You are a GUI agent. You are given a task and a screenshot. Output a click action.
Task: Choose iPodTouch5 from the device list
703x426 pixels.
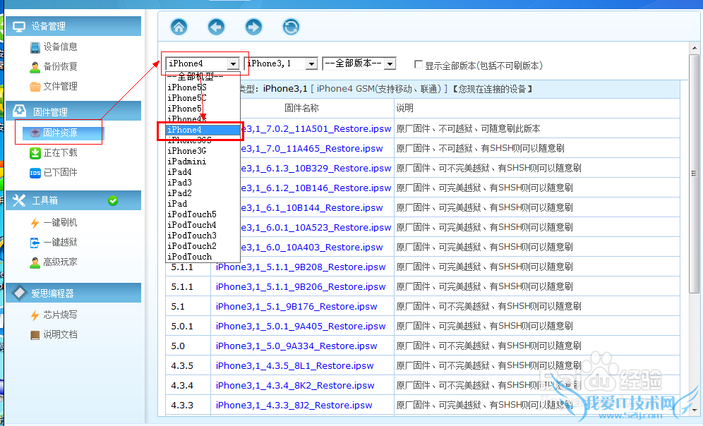pos(192,214)
